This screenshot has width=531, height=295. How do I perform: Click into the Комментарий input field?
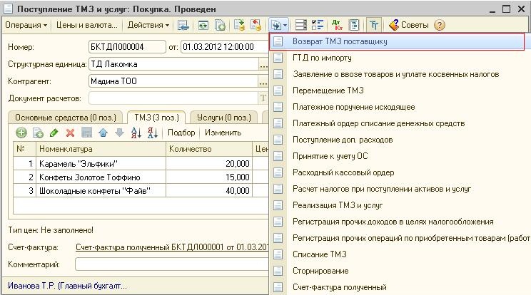[x=171, y=264]
